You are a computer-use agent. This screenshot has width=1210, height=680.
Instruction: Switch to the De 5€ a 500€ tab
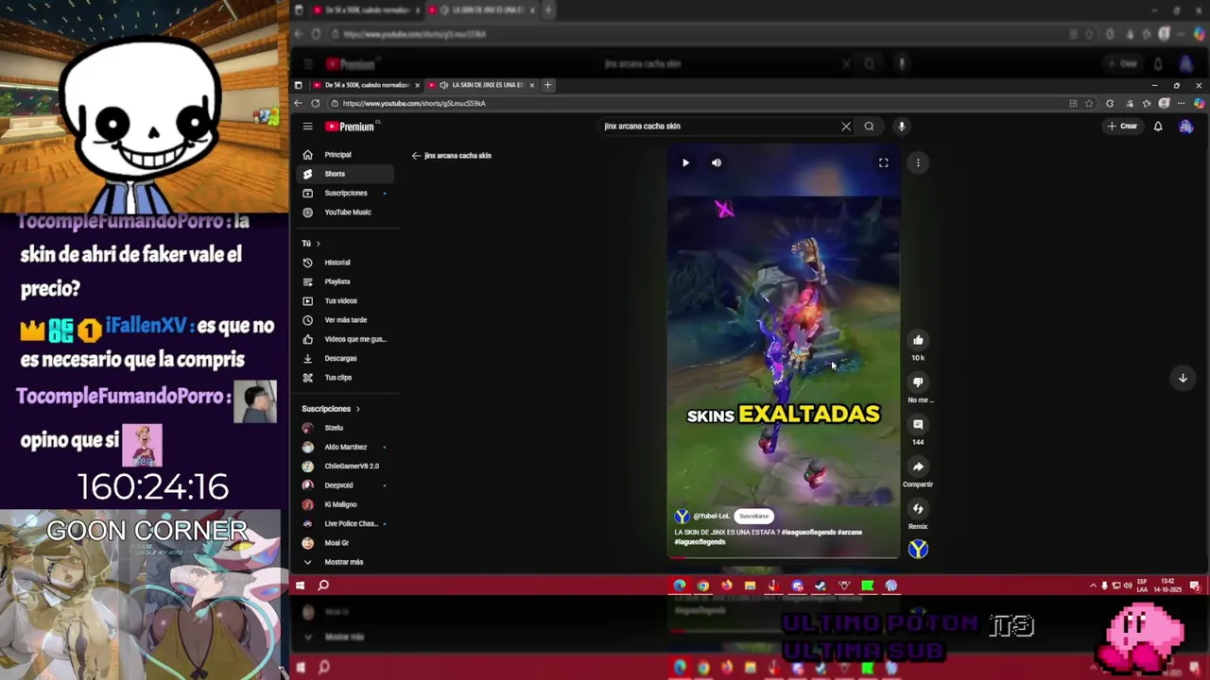click(x=368, y=85)
